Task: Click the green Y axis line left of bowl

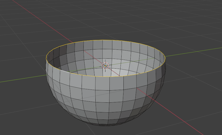Action: click(21, 79)
